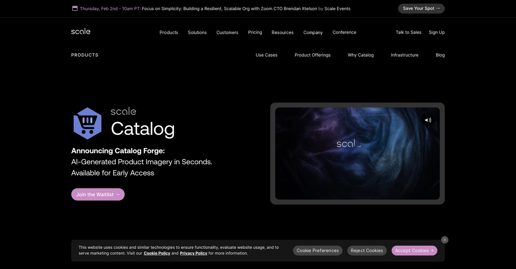Jump to the Product Offerings section
The image size is (516, 269).
pos(312,55)
